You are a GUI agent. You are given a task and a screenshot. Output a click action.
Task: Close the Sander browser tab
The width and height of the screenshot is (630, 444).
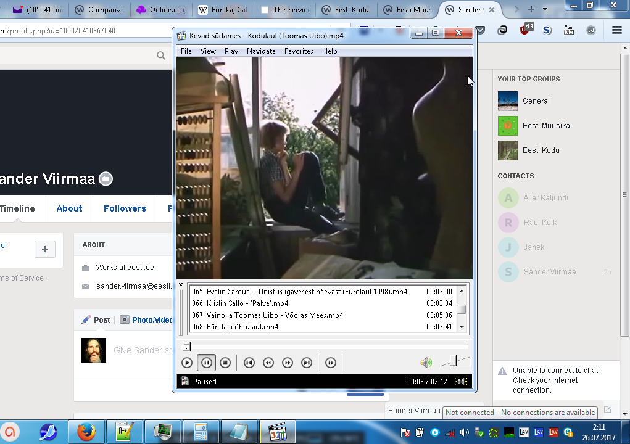[x=492, y=10]
